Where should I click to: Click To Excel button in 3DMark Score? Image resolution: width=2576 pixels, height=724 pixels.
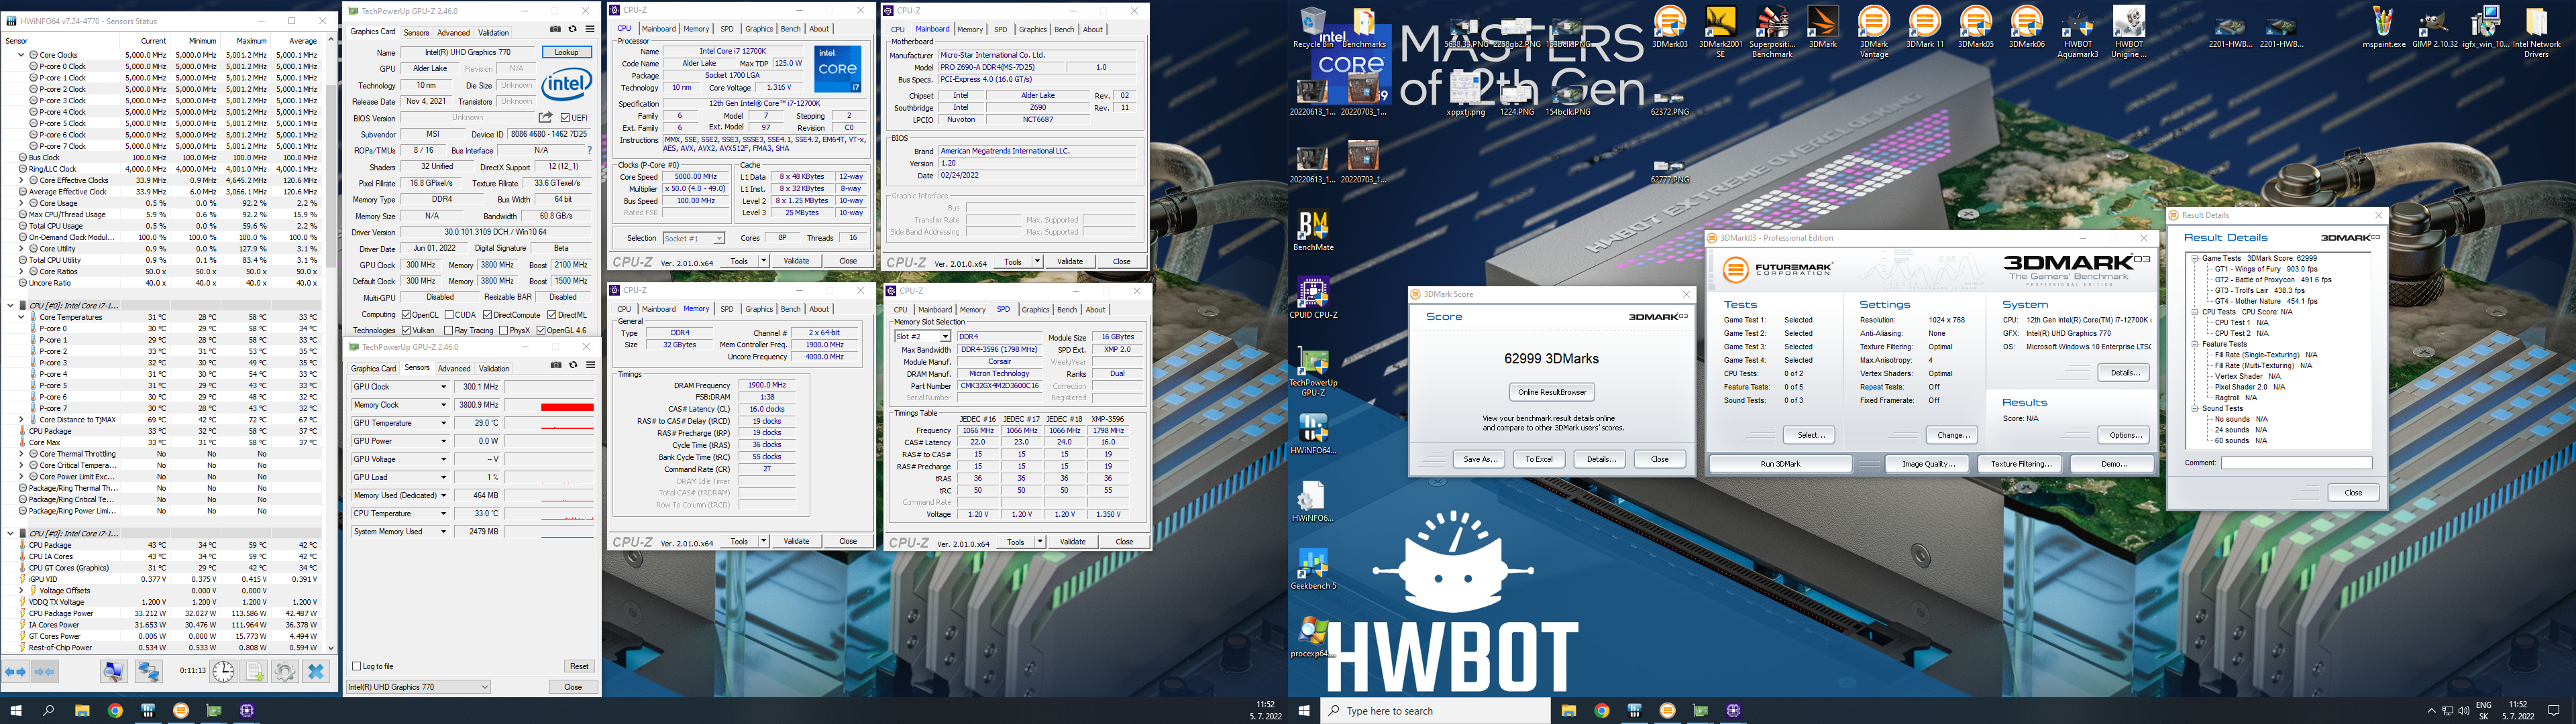1538,459
